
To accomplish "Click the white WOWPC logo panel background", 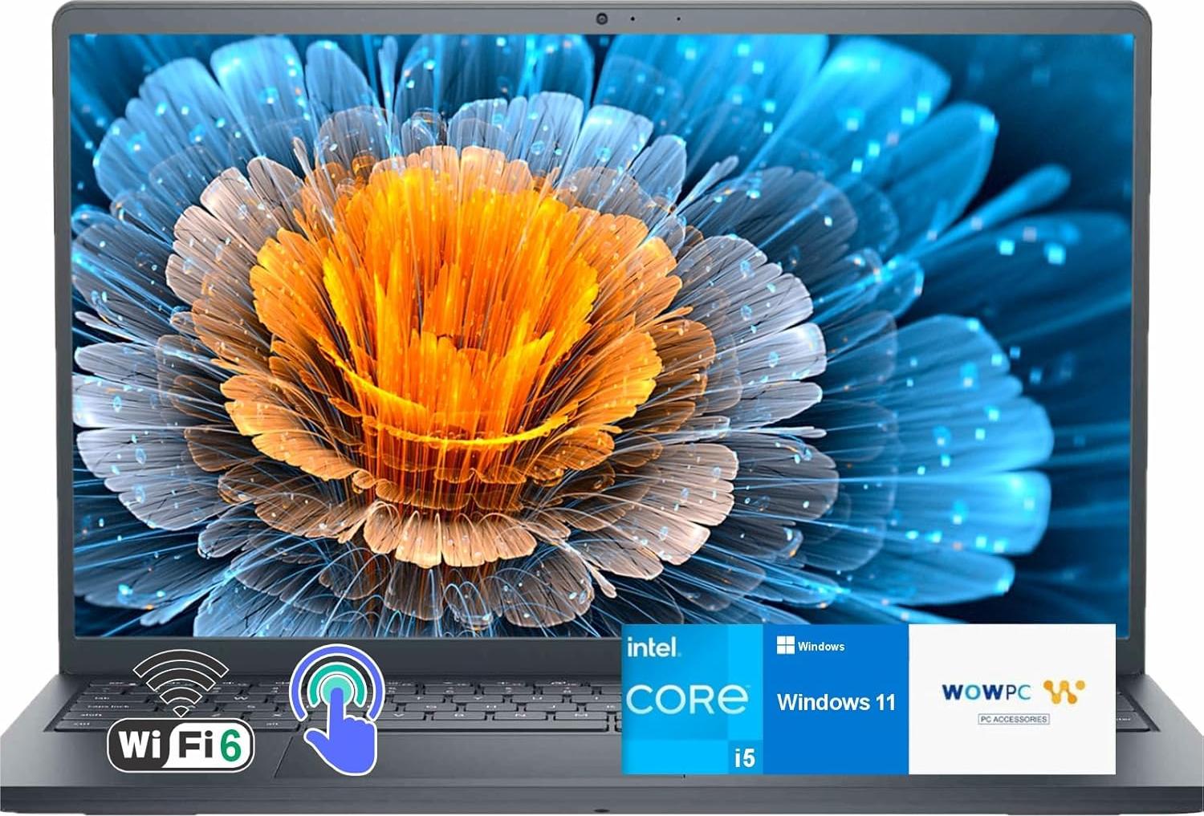I will [x=1011, y=746].
